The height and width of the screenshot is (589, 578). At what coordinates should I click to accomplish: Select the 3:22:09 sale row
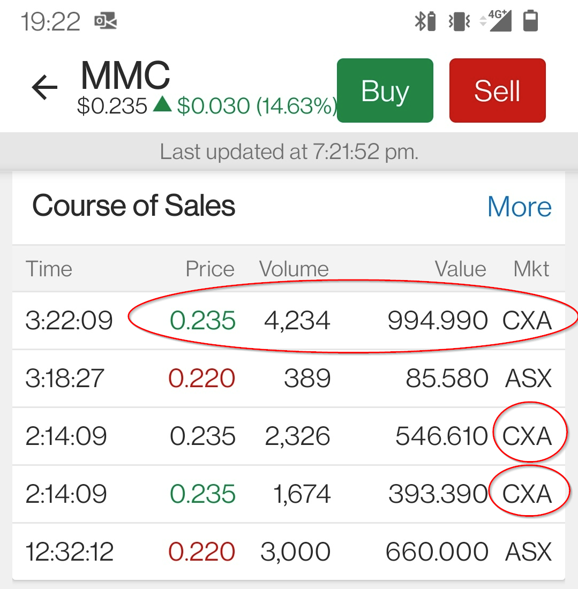click(288, 321)
